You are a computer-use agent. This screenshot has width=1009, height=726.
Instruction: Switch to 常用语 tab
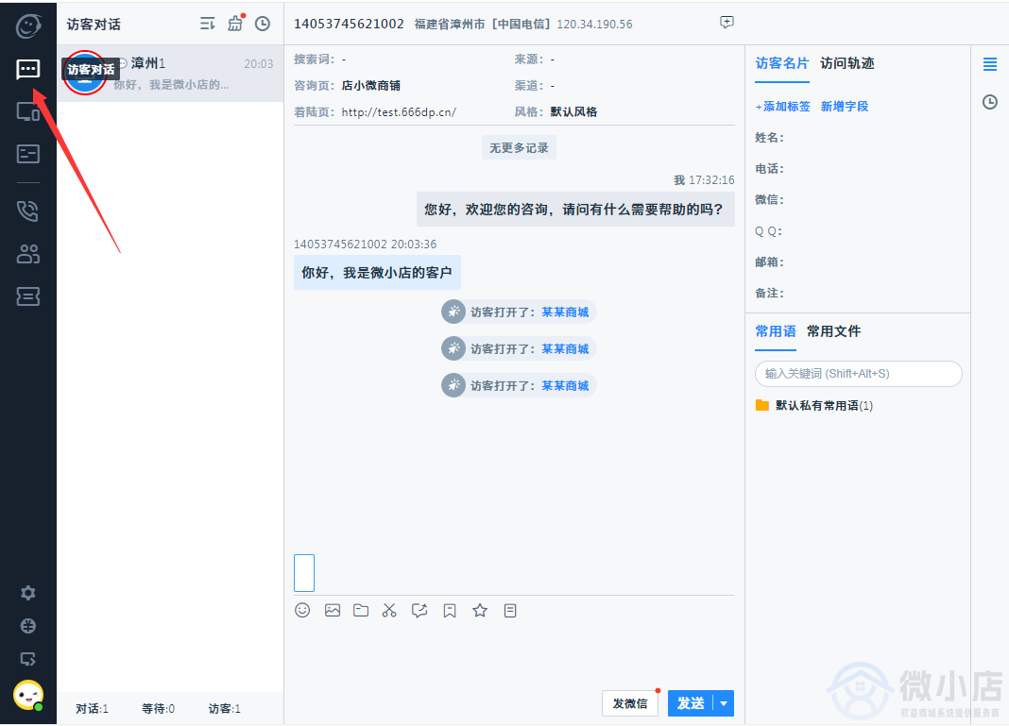[776, 331]
